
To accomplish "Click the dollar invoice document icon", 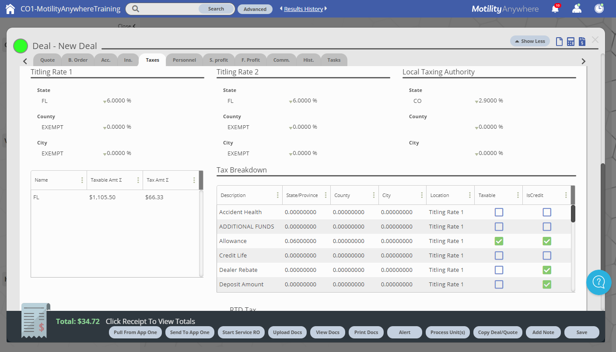I will [582, 42].
